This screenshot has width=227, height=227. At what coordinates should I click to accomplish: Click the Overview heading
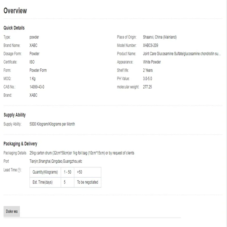point(15,10)
